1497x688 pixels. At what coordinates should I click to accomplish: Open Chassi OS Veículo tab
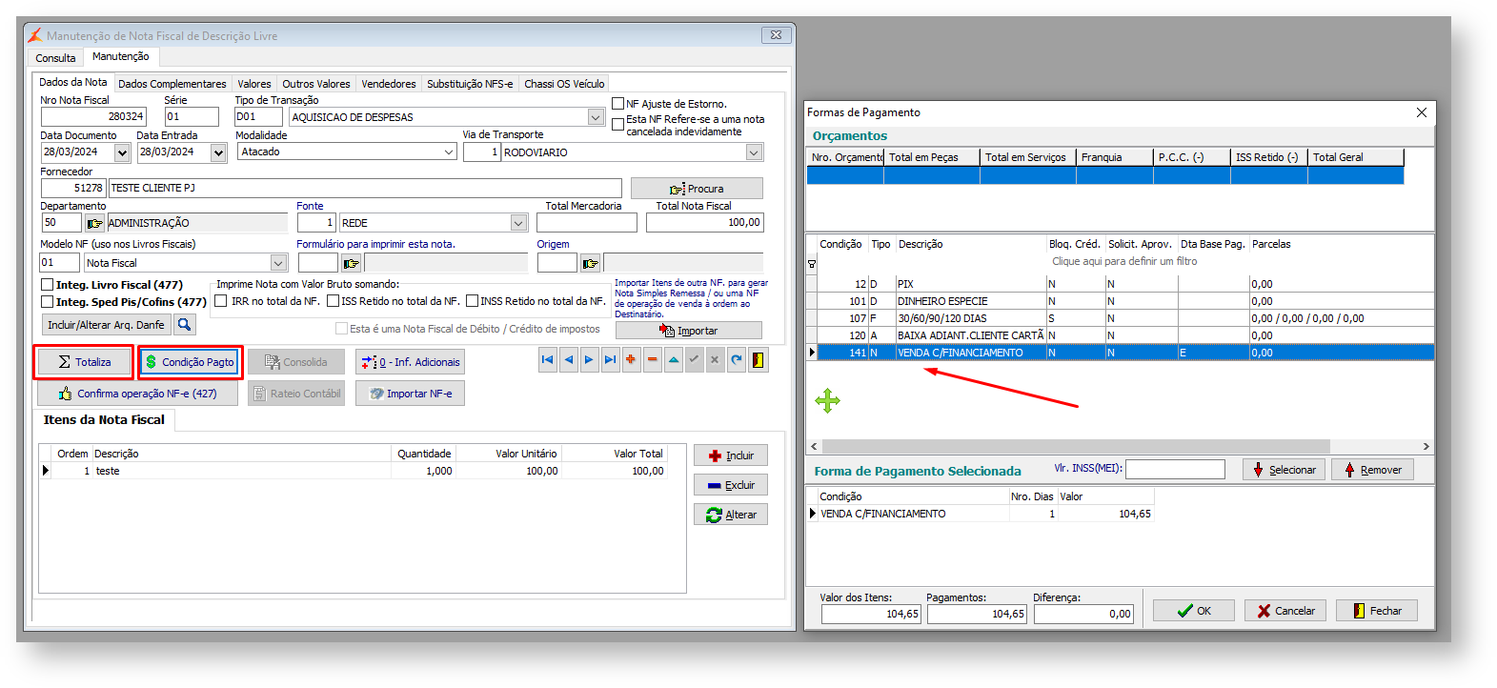pyautogui.click(x=564, y=84)
